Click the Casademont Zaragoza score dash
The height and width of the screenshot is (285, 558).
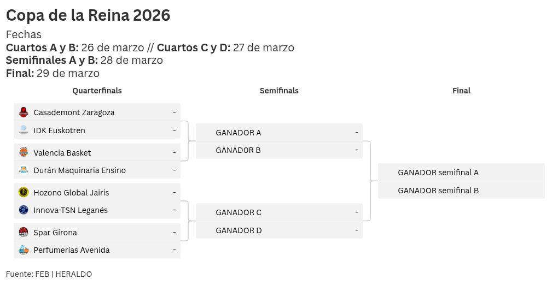tap(175, 112)
